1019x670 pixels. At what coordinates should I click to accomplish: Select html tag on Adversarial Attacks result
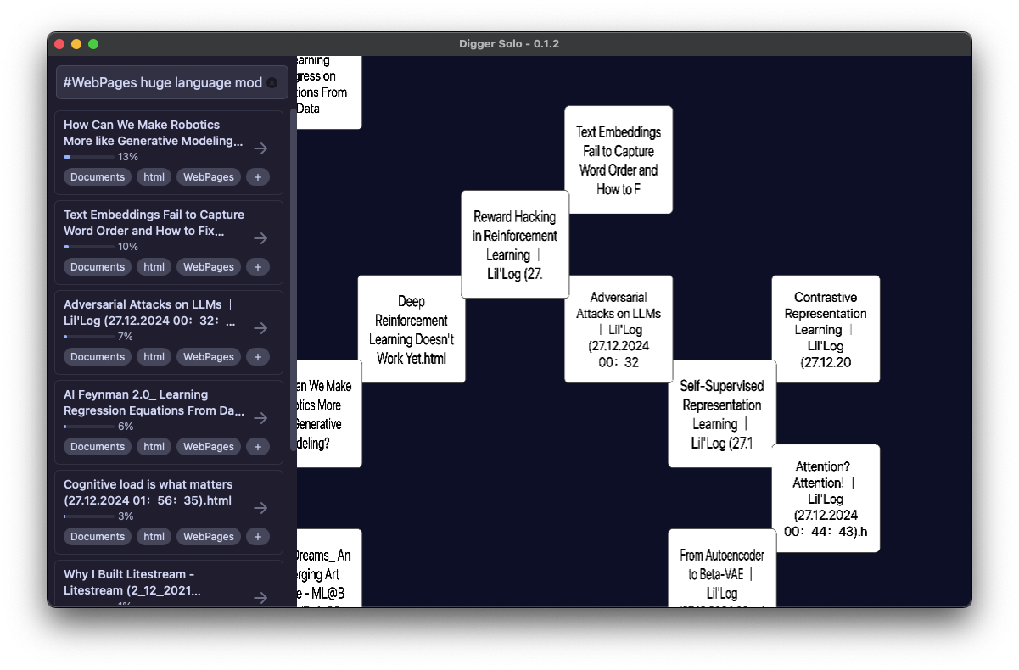(x=154, y=357)
